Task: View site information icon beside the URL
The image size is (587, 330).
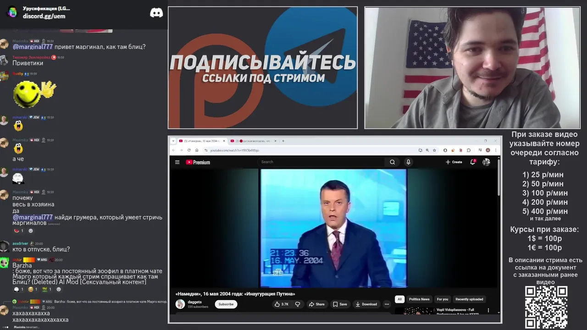Action: click(x=206, y=150)
